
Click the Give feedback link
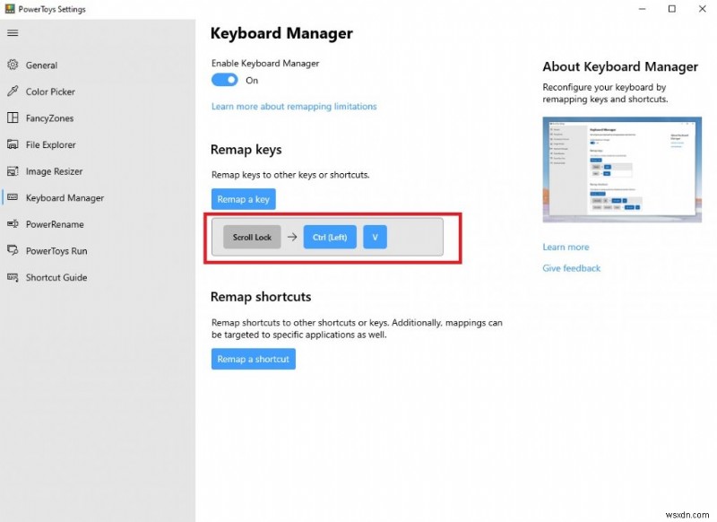point(571,268)
